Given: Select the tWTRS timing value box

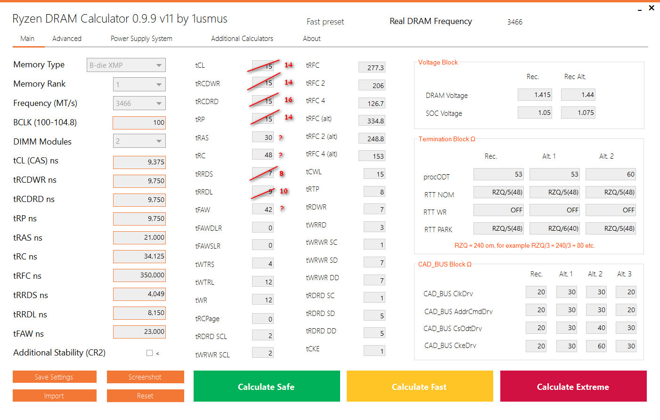Looking at the screenshot, I should [263, 264].
